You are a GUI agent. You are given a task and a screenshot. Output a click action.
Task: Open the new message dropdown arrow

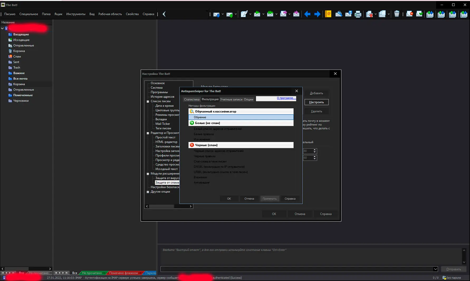tap(250, 14)
